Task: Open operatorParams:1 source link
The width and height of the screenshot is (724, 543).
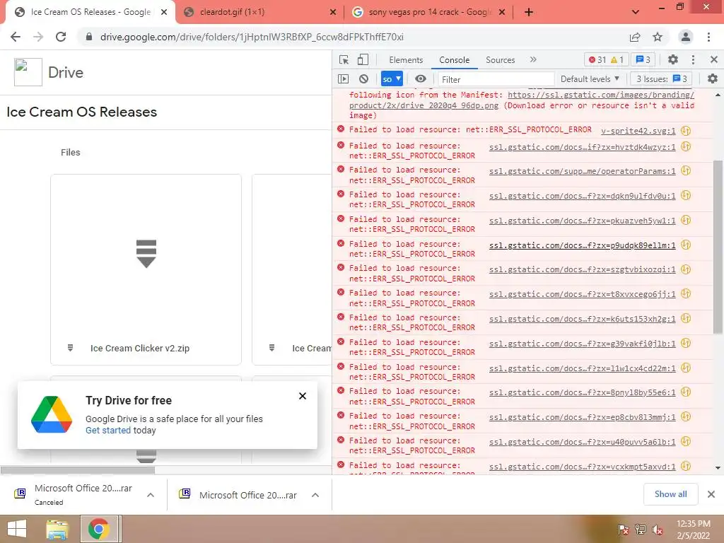Action: point(583,171)
